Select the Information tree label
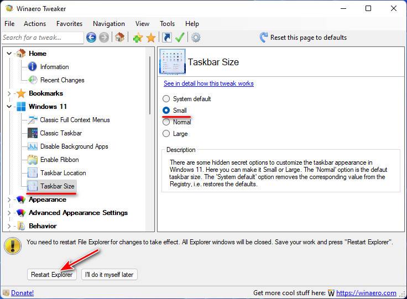 (x=55, y=67)
